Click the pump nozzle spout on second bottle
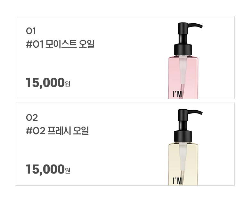 click(x=195, y=112)
